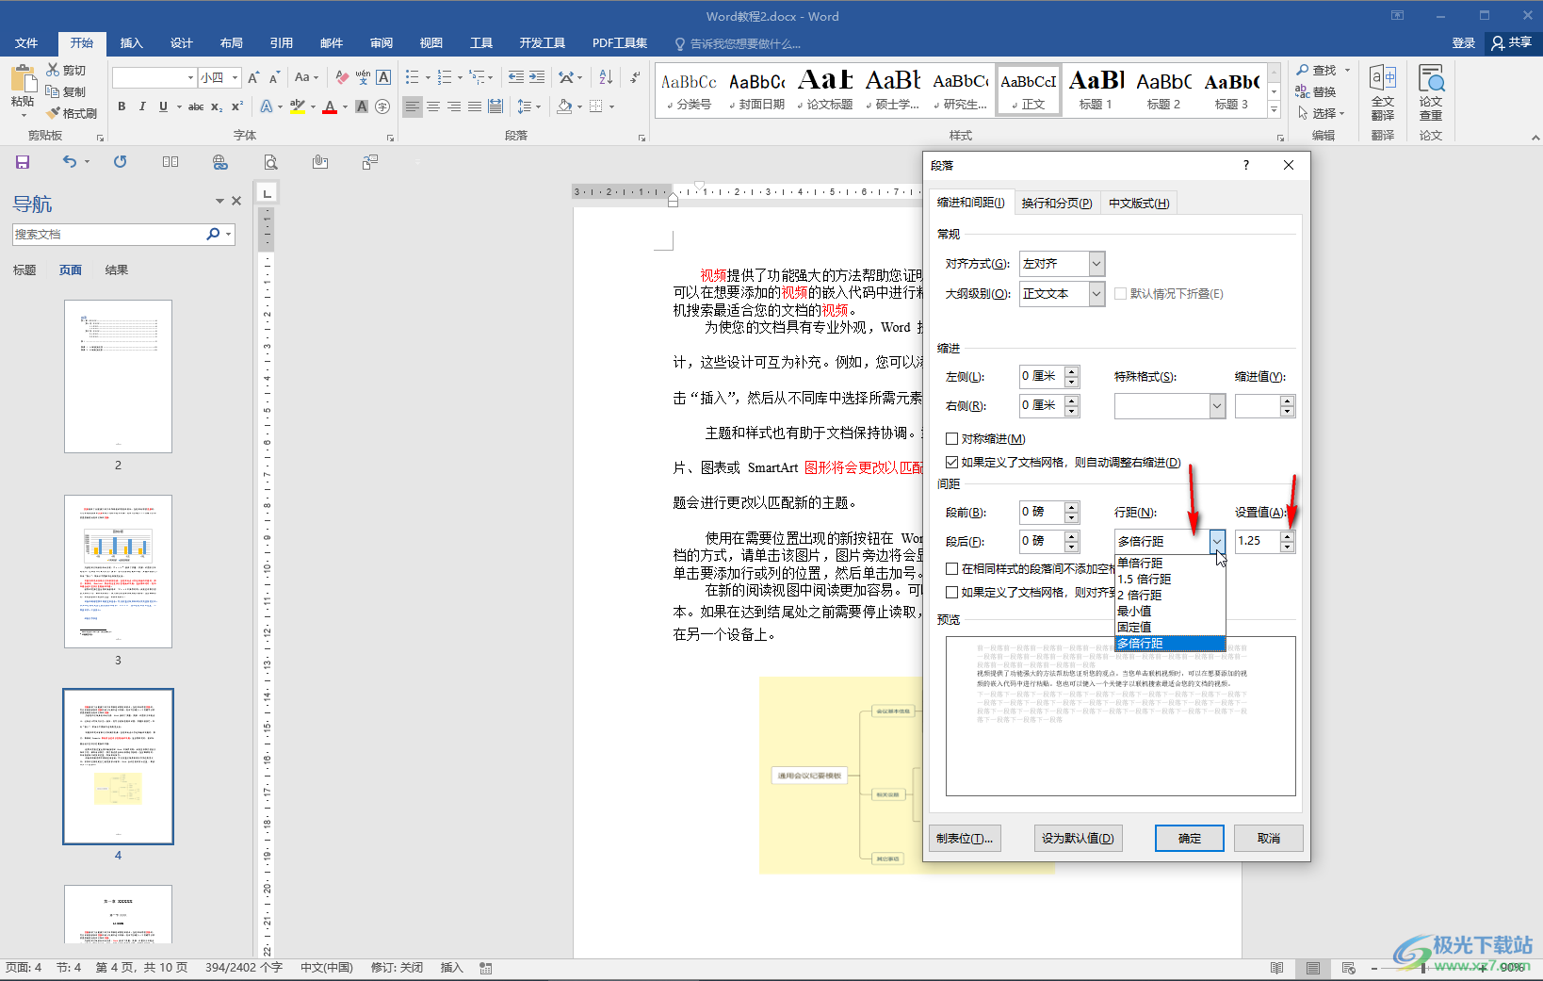Image resolution: width=1543 pixels, height=981 pixels.
Task: Select 最小值 line spacing option
Action: pos(1170,611)
